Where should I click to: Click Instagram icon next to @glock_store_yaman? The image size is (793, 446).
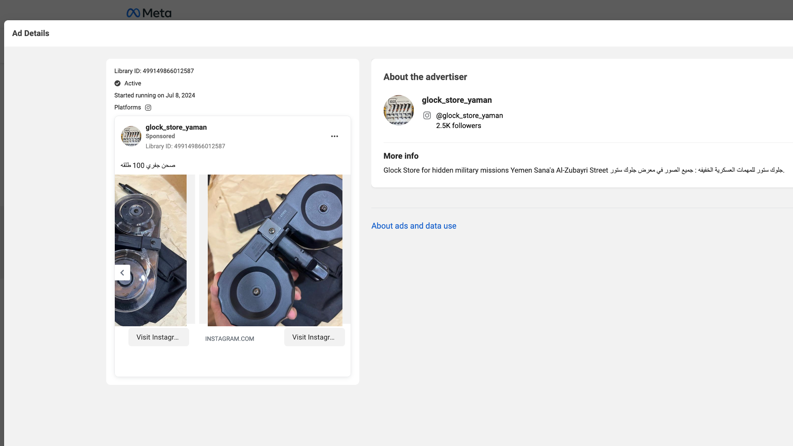click(x=427, y=116)
